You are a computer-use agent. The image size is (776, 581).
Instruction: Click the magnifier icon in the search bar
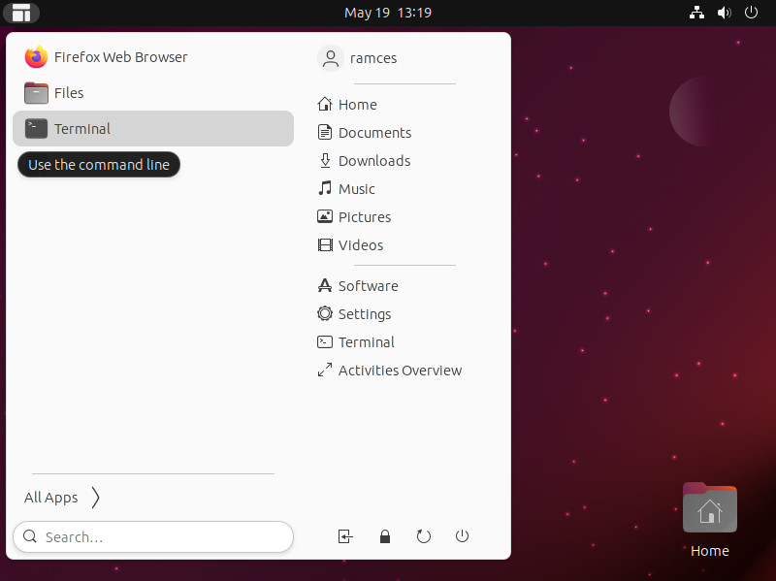pyautogui.click(x=29, y=536)
